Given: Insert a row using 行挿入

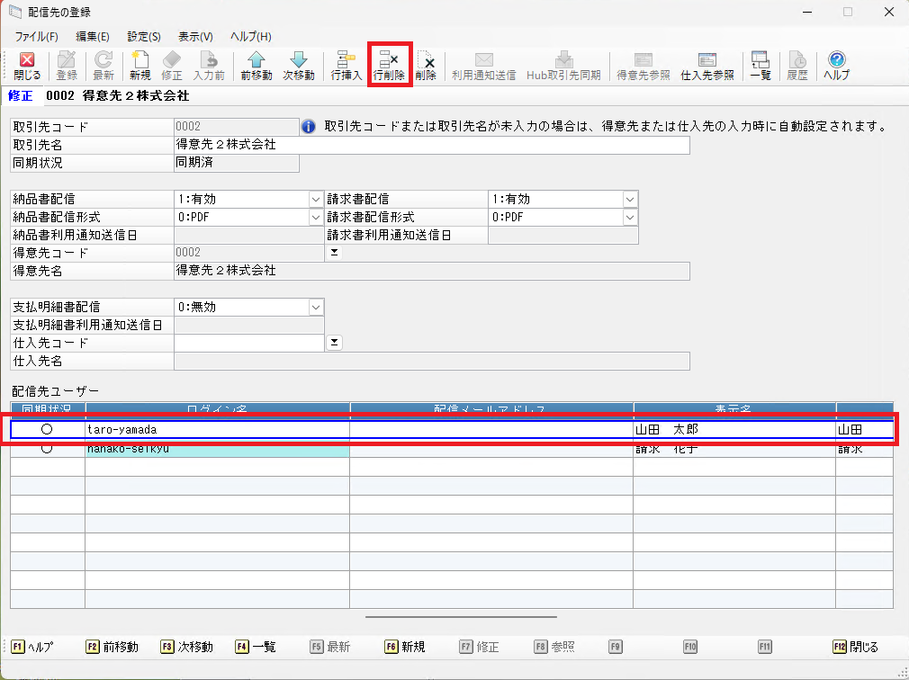Looking at the screenshot, I should tap(346, 66).
